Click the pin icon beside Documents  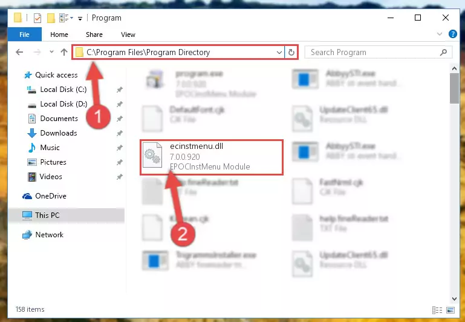119,119
